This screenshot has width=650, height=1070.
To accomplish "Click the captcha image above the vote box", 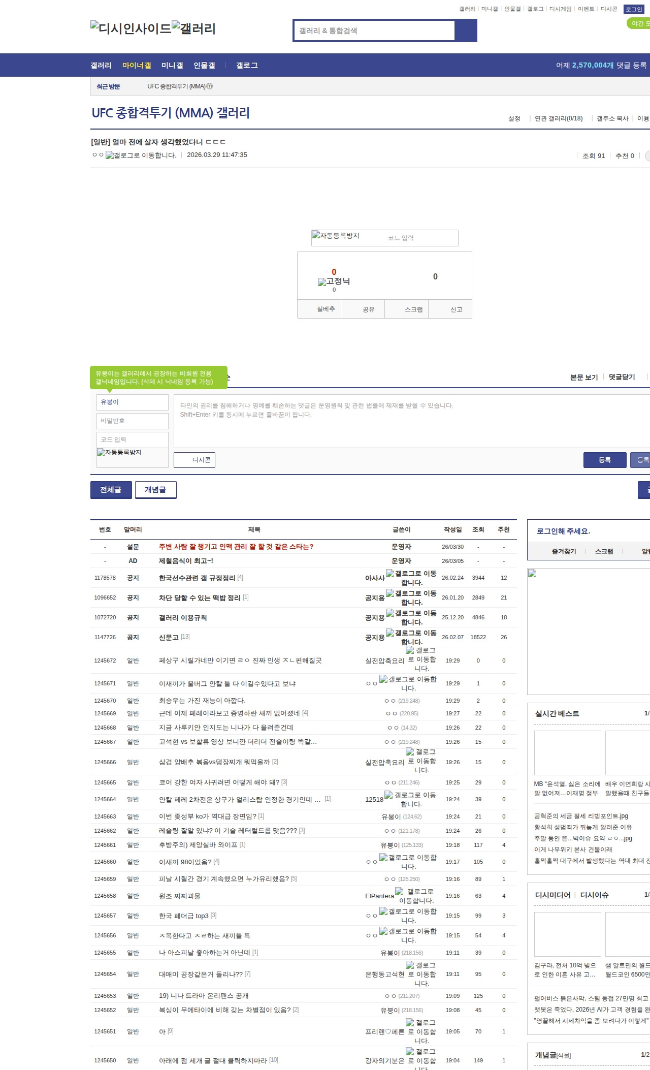I will pos(336,236).
